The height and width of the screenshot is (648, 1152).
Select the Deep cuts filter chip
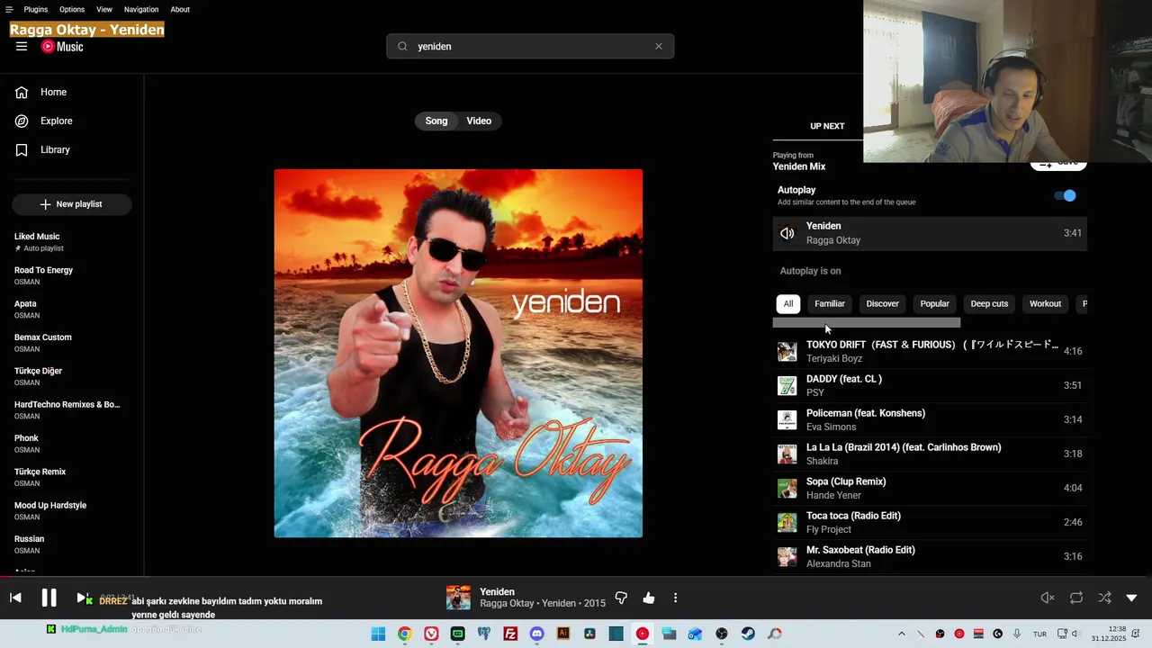tap(989, 304)
